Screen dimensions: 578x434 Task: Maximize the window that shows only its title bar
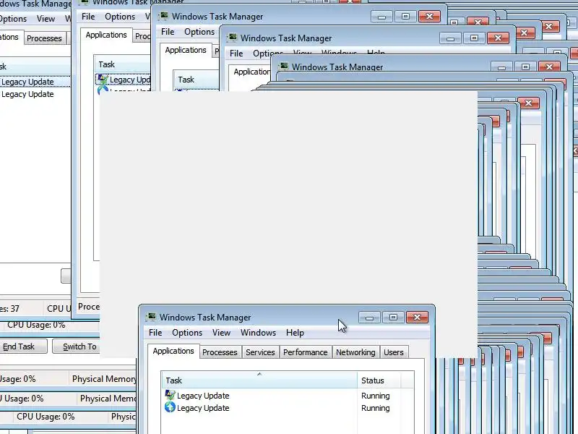pyautogui.click(x=525, y=67)
